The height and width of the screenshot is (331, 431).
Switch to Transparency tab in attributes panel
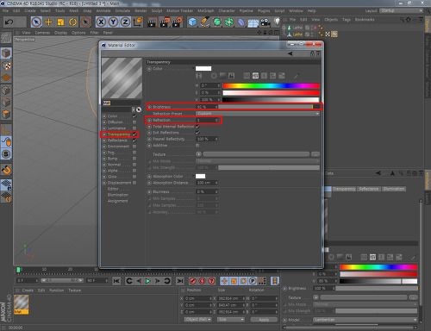click(x=344, y=189)
